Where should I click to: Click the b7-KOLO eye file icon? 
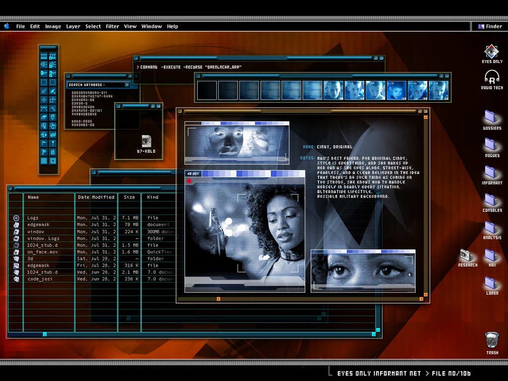coord(146,141)
